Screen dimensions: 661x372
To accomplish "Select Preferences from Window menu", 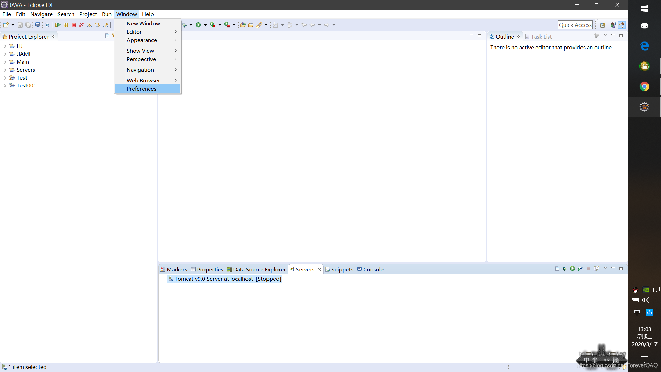I will coord(141,89).
